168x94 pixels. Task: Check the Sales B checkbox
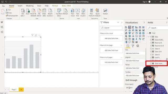click(151, 55)
